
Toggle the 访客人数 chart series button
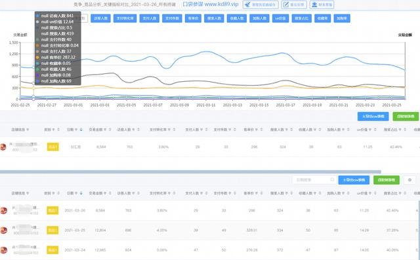[100, 18]
